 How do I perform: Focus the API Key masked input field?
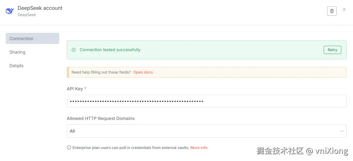pyautogui.click(x=206, y=101)
